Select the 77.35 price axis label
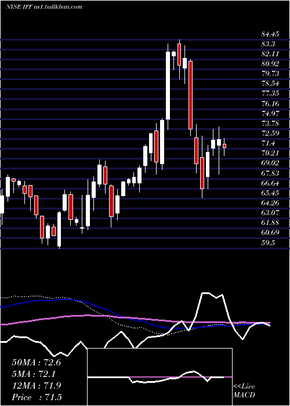Screen dimensions: 290x406 point(270,93)
